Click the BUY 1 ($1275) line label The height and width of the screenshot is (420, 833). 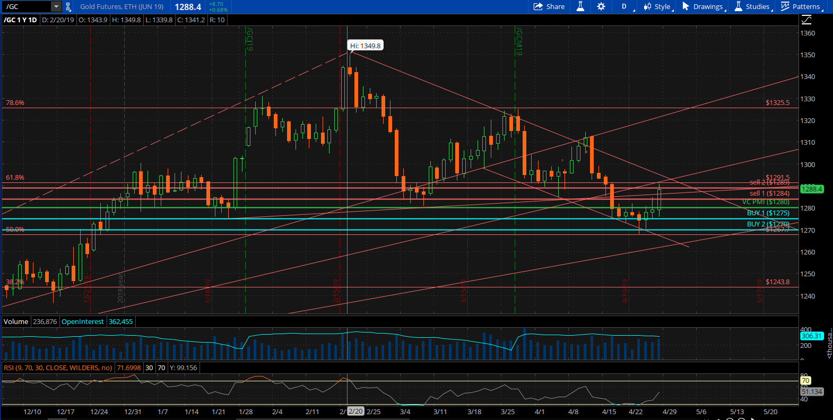[768, 213]
